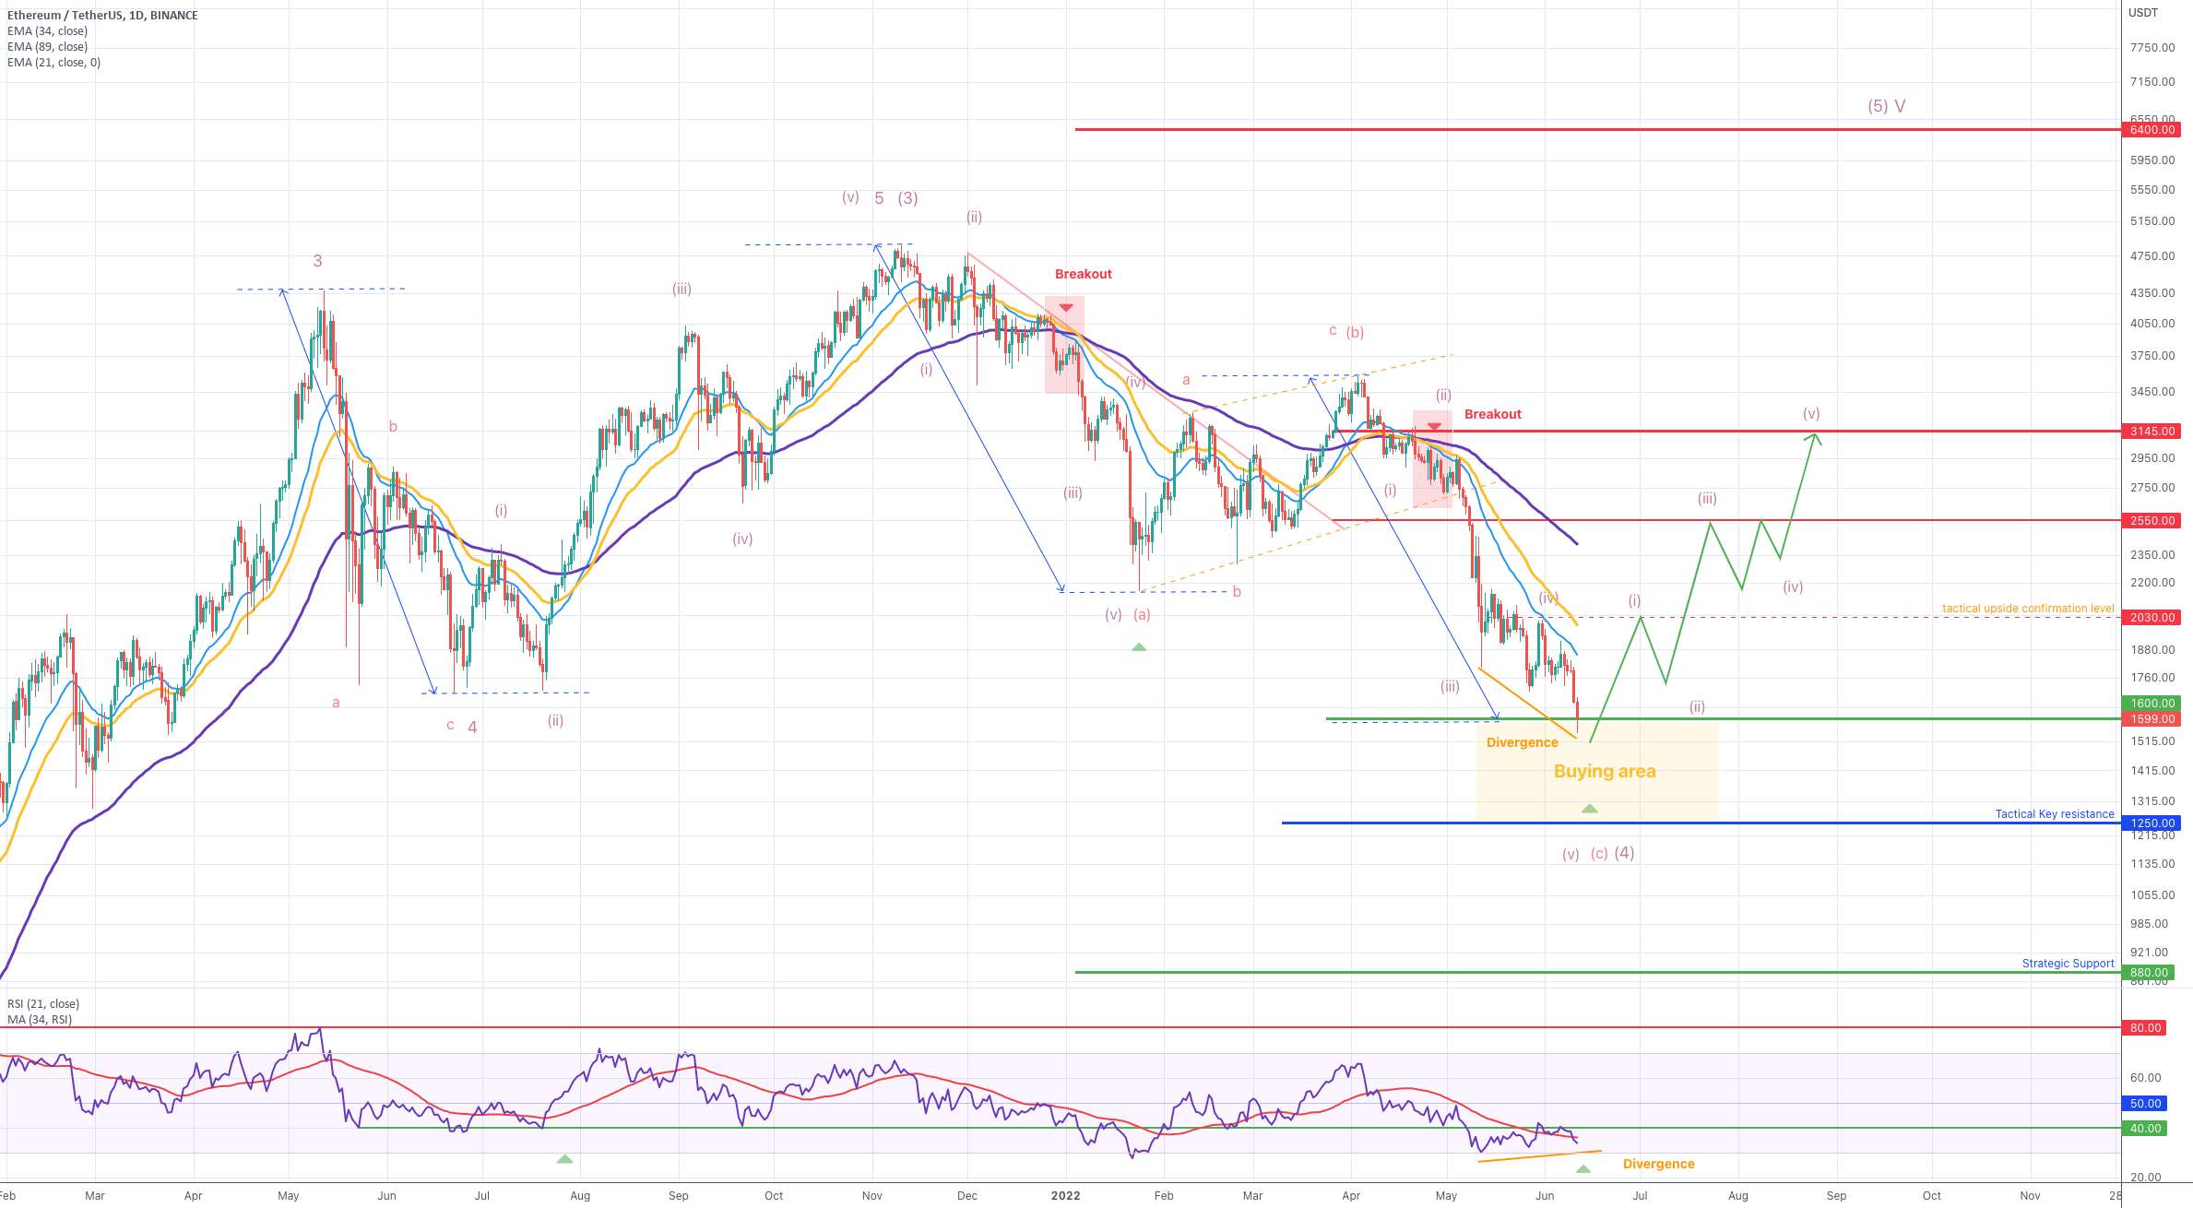Click the green 40.00 RSI level tag
2193x1208 pixels.
coord(2146,1128)
